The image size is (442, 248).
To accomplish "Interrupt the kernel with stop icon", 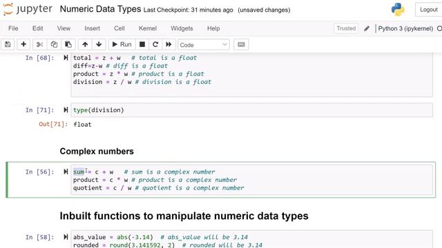I will (142, 44).
